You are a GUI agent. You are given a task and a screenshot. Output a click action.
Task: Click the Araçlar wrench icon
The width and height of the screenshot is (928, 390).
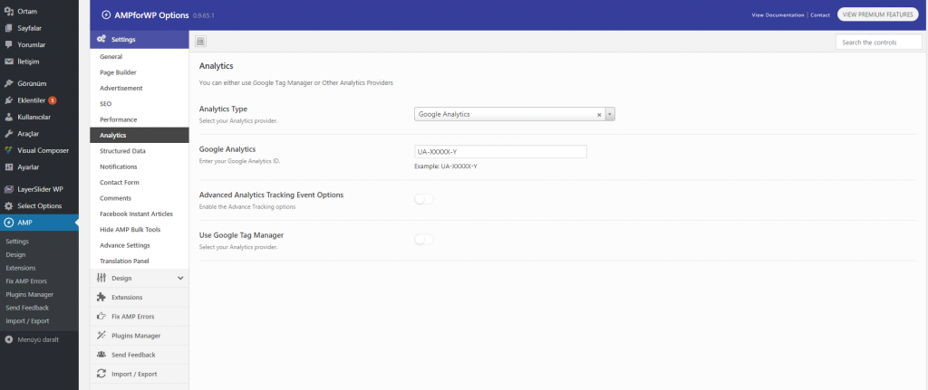(x=9, y=134)
